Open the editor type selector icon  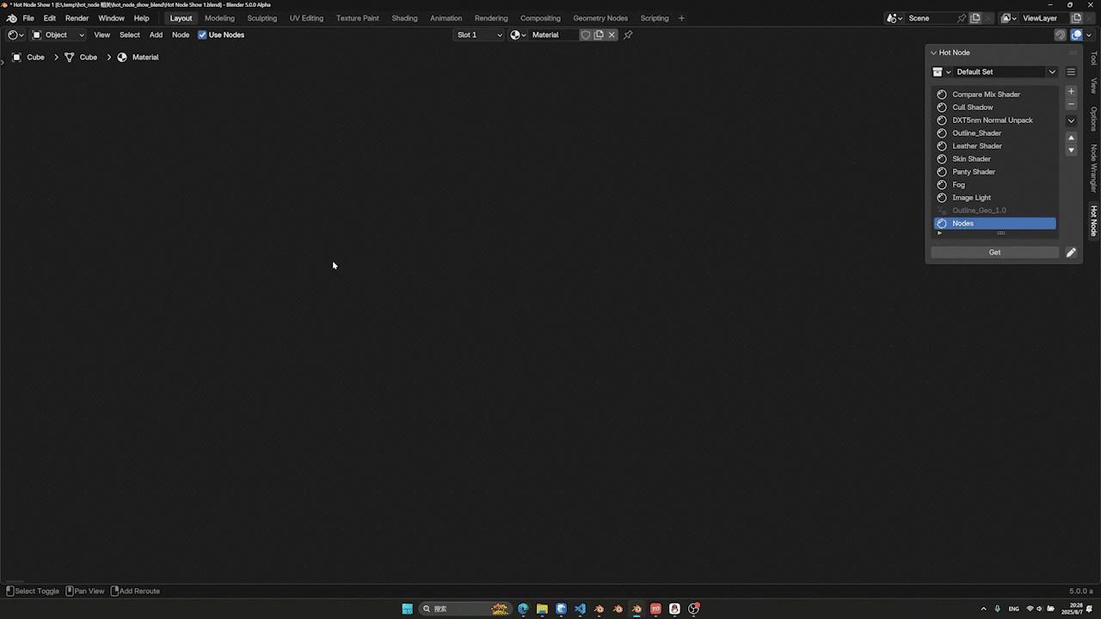pyautogui.click(x=15, y=35)
